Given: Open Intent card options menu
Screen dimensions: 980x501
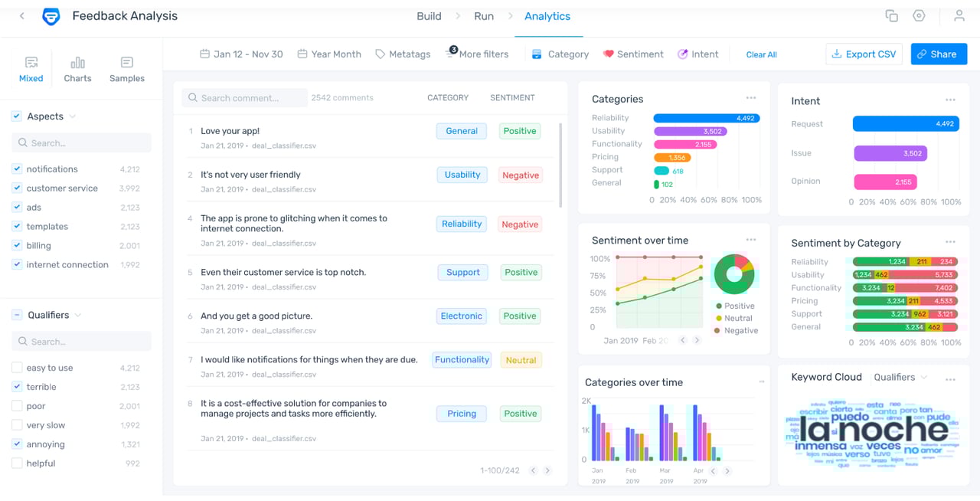Looking at the screenshot, I should tap(950, 100).
